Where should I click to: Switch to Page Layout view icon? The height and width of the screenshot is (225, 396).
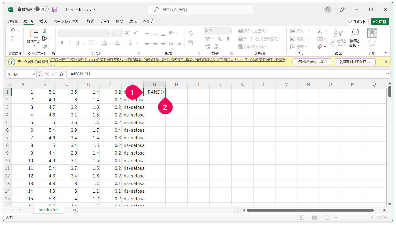tap(315, 218)
